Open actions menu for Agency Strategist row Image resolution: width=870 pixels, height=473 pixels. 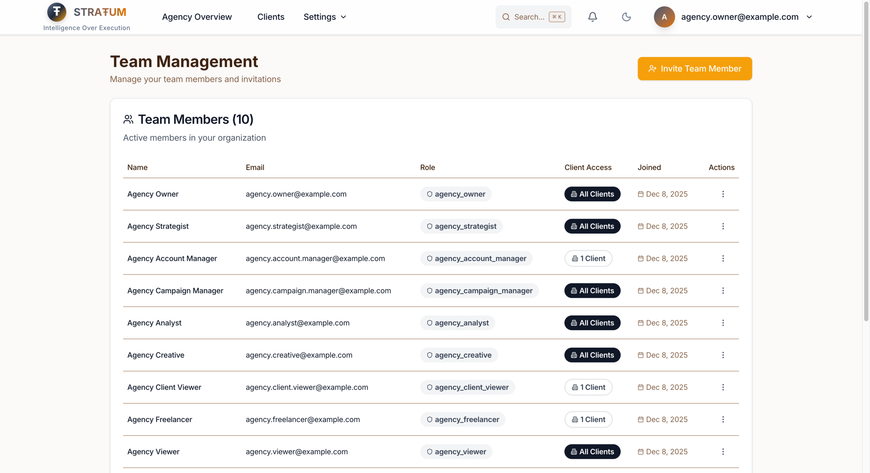coord(723,226)
